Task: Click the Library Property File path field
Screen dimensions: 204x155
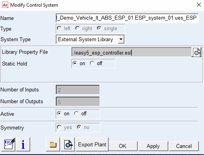Action: click(x=131, y=52)
